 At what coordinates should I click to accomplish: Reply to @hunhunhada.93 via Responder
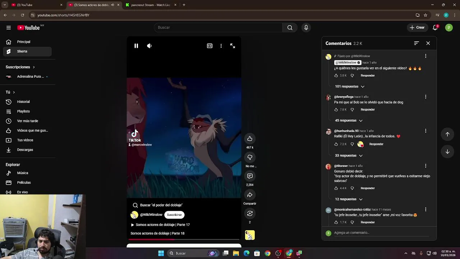pos(376,144)
